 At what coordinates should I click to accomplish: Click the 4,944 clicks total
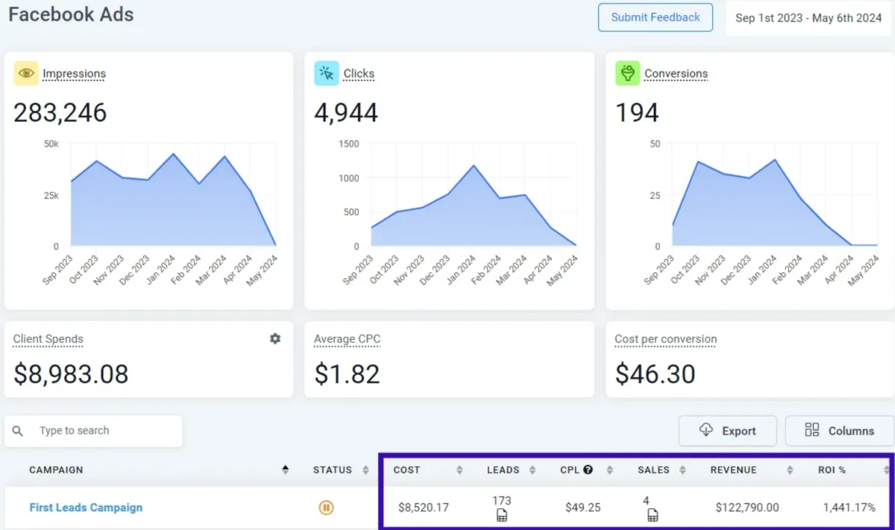pos(346,113)
